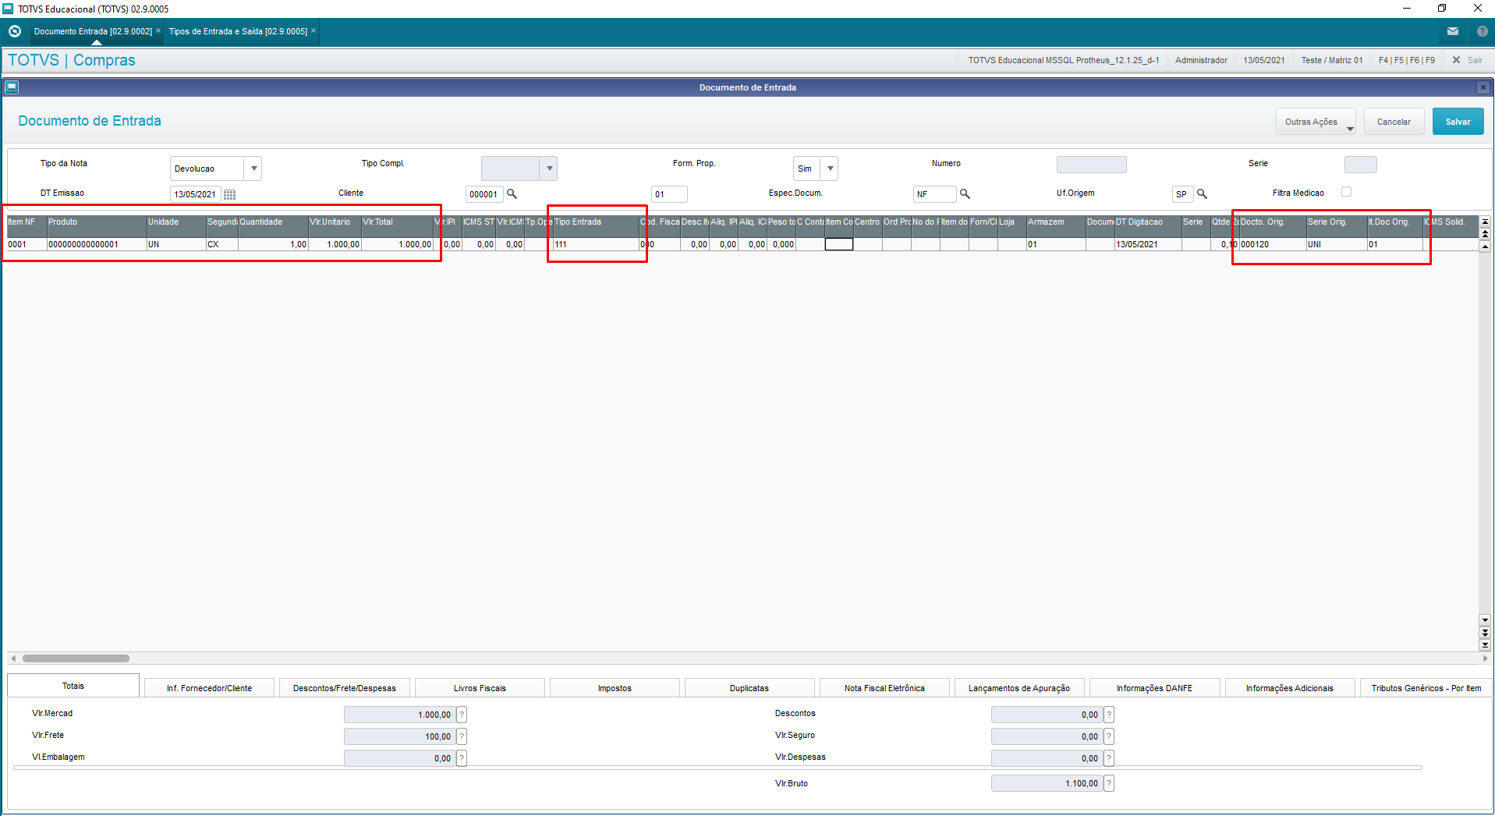Screen dimensions: 1495x816
Task: Click the Cancelar button
Action: pyautogui.click(x=1394, y=122)
